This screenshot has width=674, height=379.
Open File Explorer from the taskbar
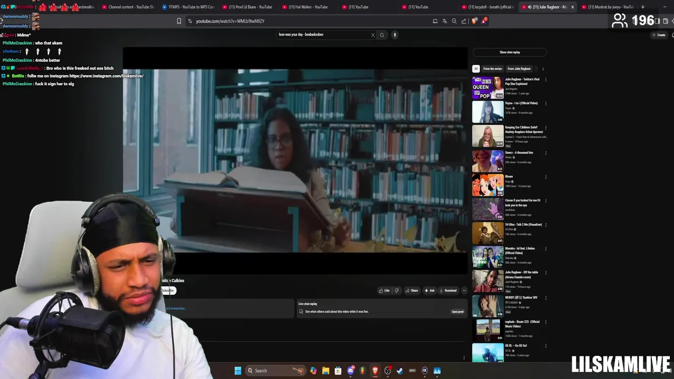pyautogui.click(x=325, y=371)
